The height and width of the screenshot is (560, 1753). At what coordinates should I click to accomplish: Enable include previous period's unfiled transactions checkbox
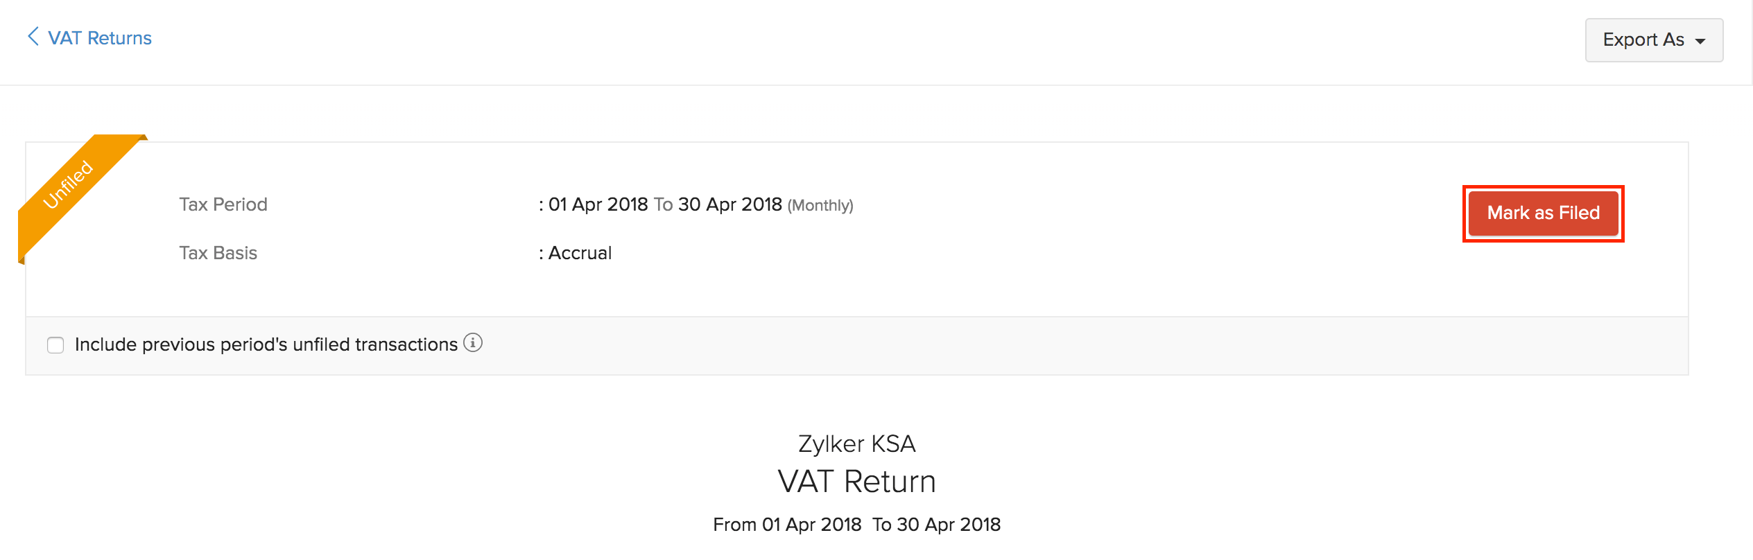pos(55,345)
